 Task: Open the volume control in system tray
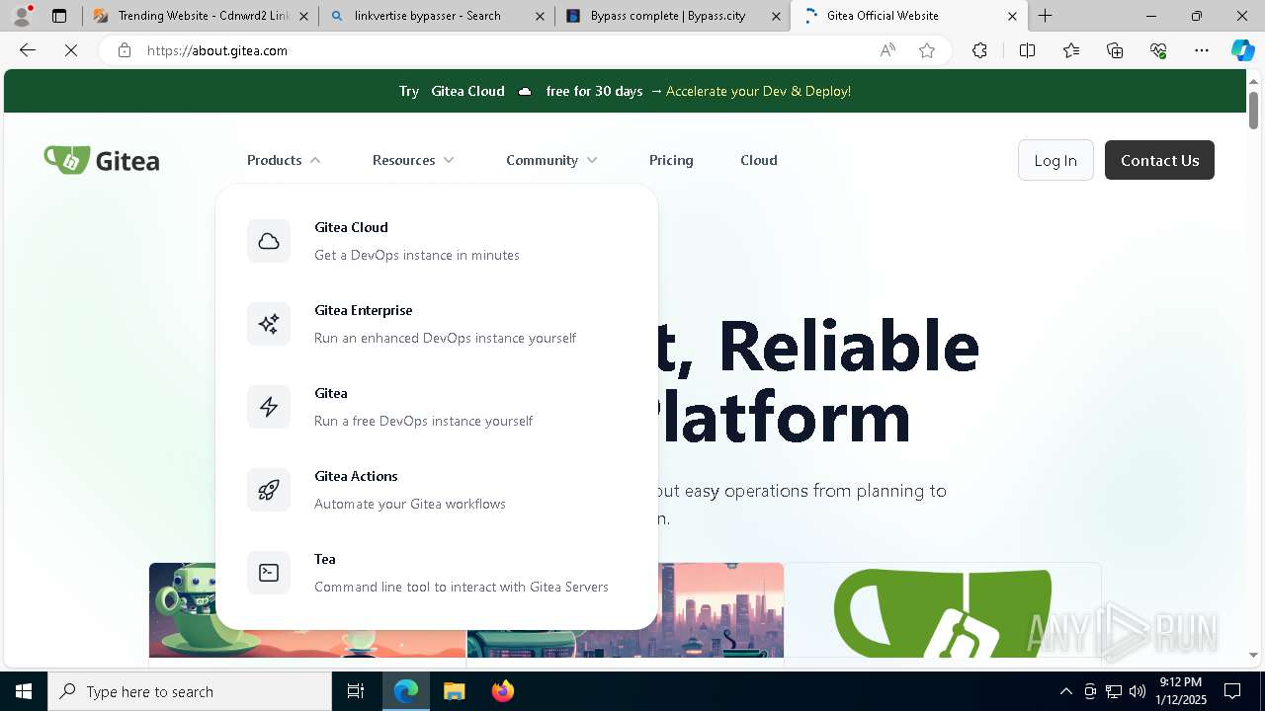click(x=1137, y=691)
